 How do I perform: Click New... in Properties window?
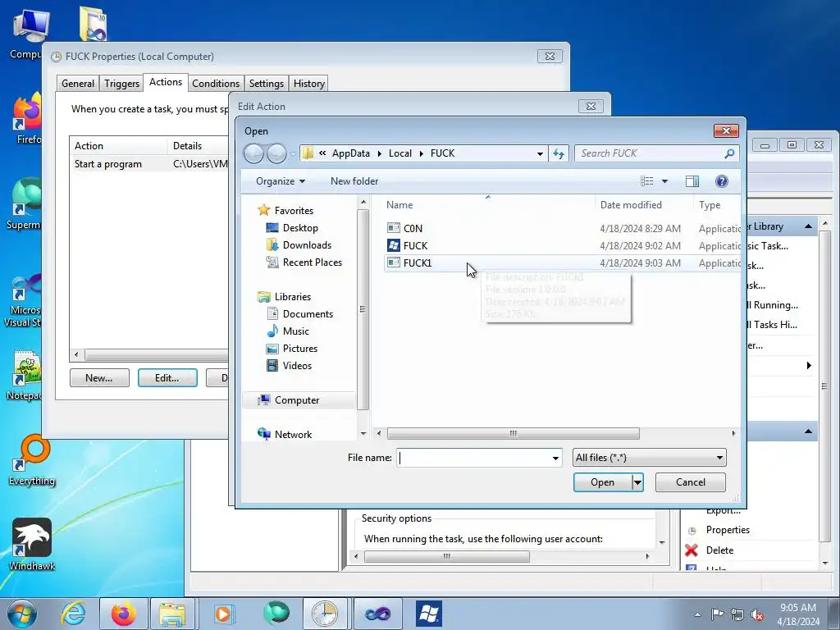[99, 377]
